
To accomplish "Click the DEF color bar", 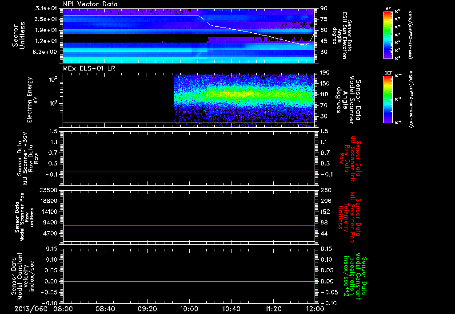I will [x=388, y=99].
